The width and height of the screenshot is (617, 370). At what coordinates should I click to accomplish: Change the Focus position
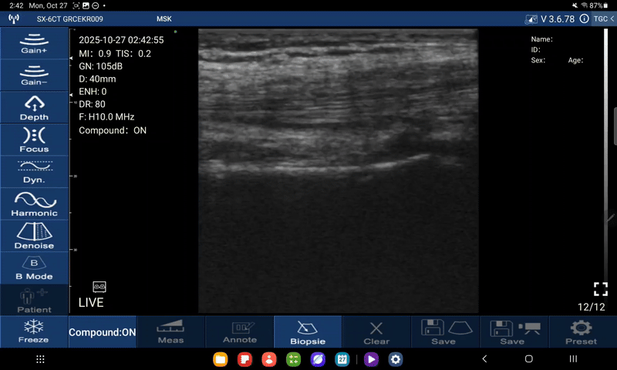[x=34, y=140]
